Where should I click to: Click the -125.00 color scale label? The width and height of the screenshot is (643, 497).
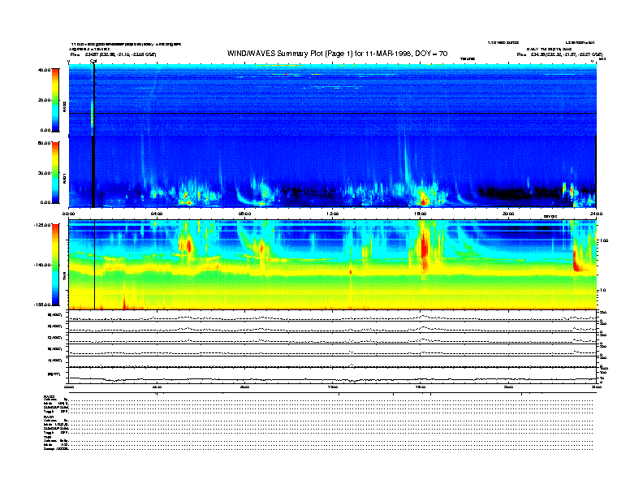pyautogui.click(x=42, y=225)
